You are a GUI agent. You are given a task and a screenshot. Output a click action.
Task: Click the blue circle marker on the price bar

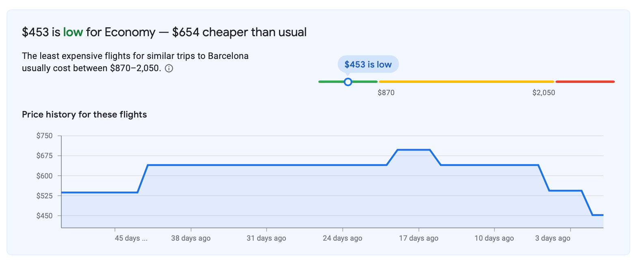(x=348, y=82)
